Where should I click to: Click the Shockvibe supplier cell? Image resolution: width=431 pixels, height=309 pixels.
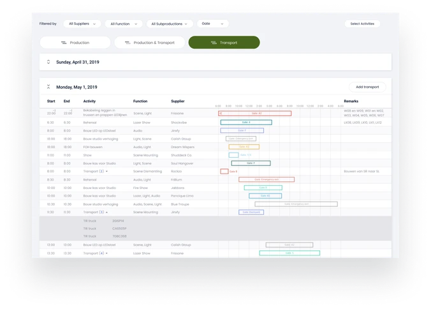coord(179,123)
